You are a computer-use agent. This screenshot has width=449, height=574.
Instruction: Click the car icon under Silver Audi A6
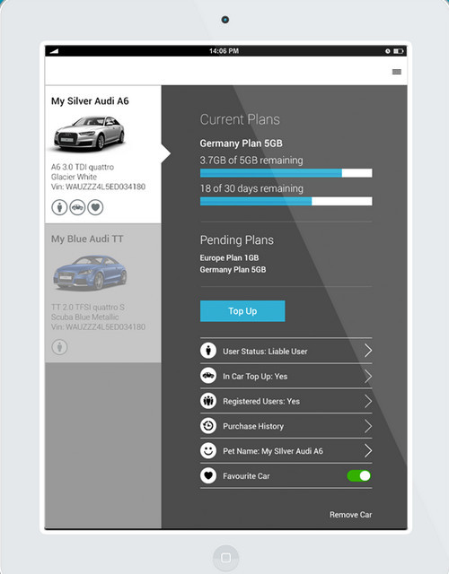[77, 207]
